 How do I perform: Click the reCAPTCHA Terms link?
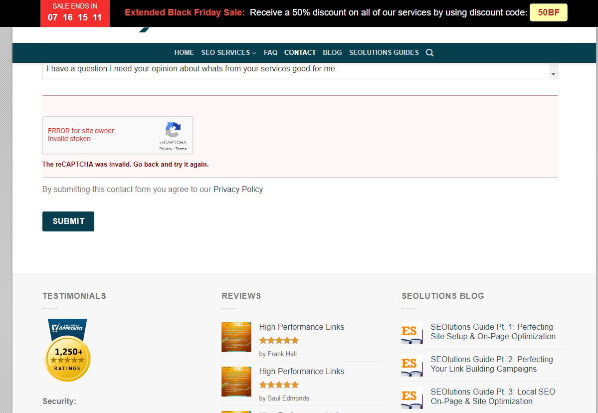pyautogui.click(x=181, y=149)
